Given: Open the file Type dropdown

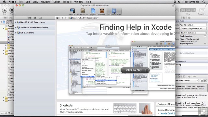Looking at the screenshot, I should [193, 29].
